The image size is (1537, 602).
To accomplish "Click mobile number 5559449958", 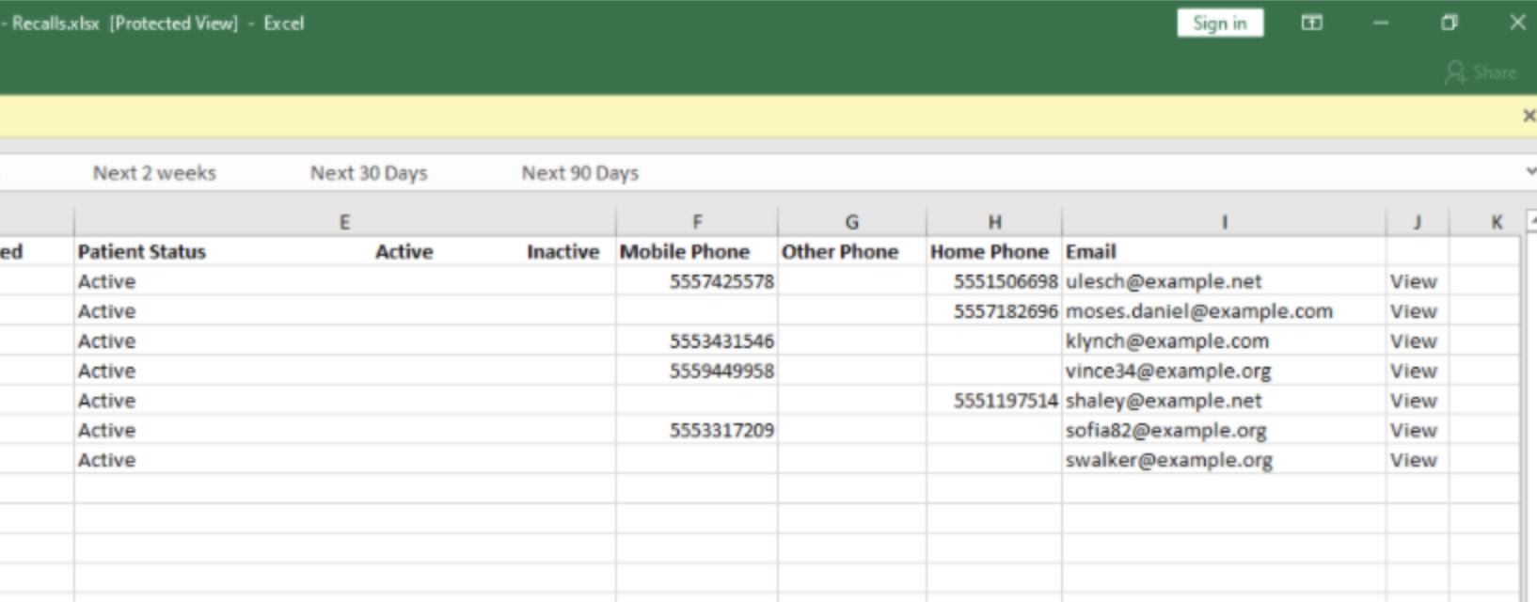I will click(x=721, y=371).
